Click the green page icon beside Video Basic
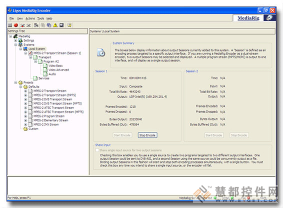This screenshot has height=208, width=283. pos(45,65)
